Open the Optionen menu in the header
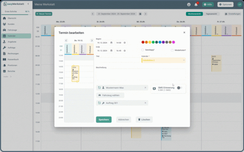244x152 pixels. [225, 4]
